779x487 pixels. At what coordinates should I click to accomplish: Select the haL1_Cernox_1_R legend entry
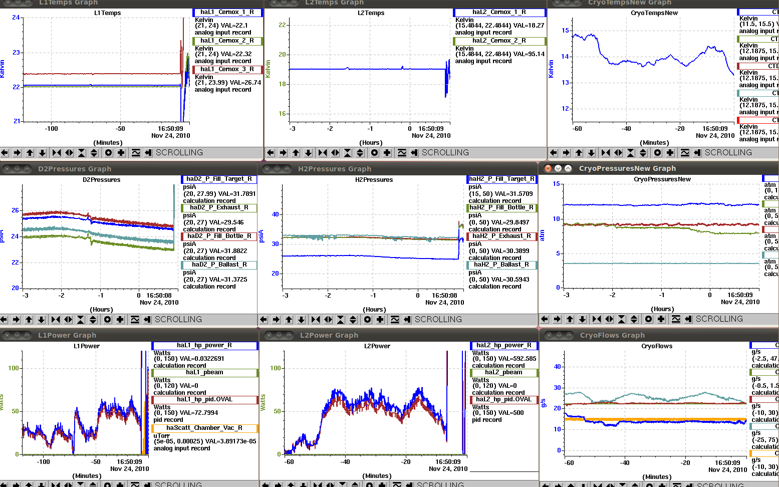227,13
